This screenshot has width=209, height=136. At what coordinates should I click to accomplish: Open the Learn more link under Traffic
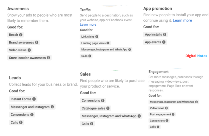click(88, 25)
